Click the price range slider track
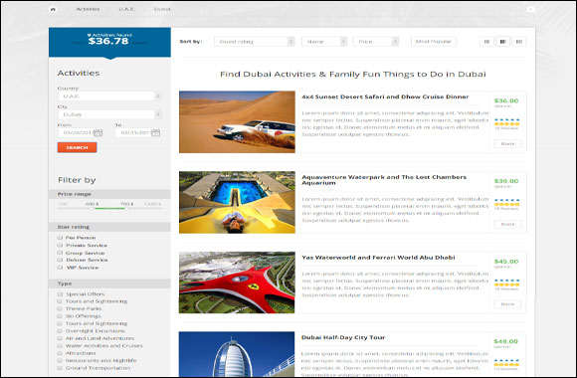Image resolution: width=577 pixels, height=378 pixels. click(x=109, y=208)
